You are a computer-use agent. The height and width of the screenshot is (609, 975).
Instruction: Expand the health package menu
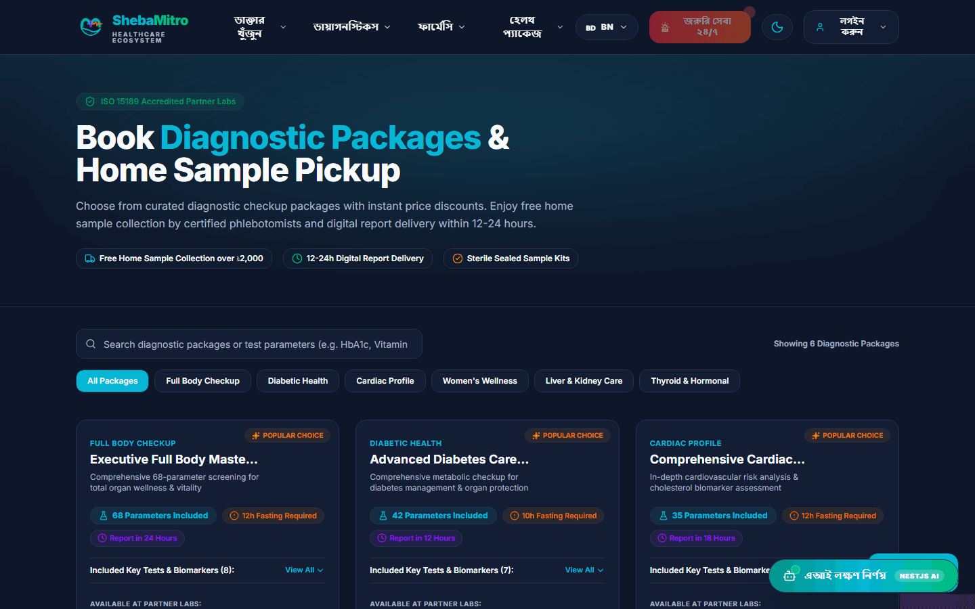click(x=532, y=27)
